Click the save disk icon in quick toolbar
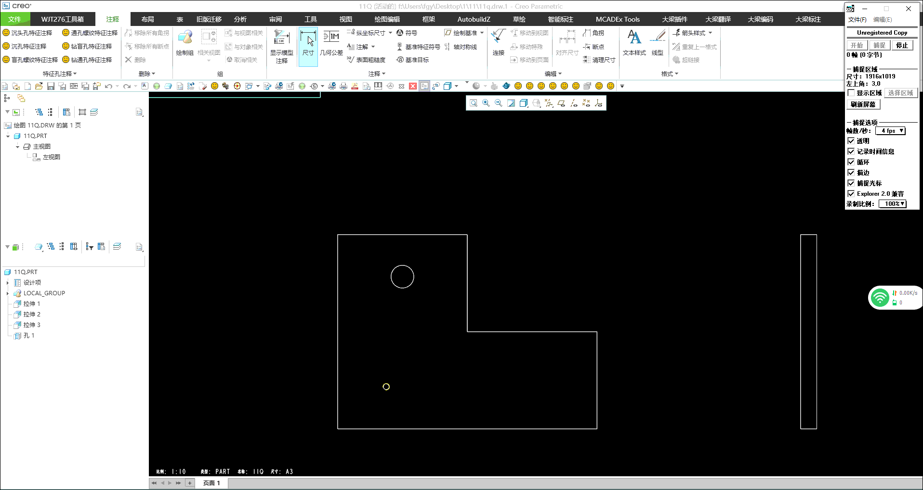 pyautogui.click(x=51, y=86)
